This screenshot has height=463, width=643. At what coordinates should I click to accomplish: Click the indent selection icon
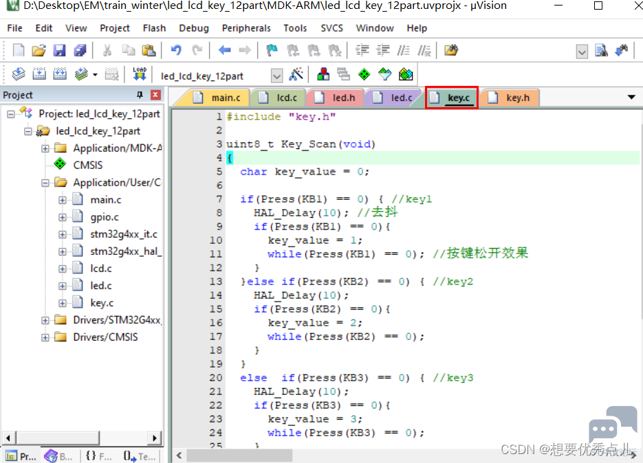click(x=362, y=50)
